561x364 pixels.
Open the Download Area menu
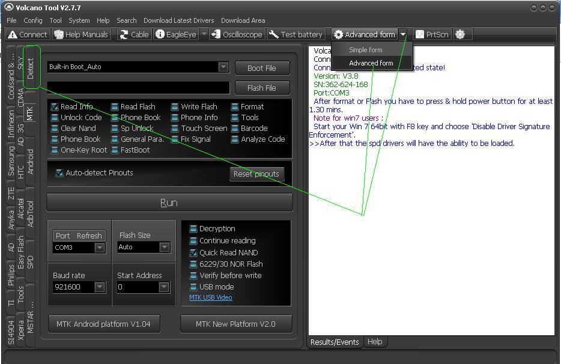pos(243,20)
